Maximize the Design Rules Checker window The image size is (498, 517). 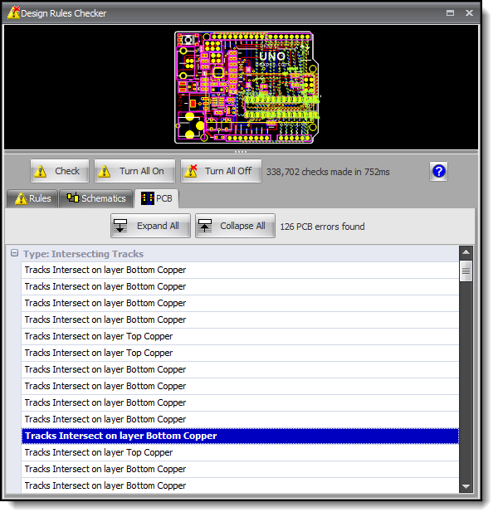tap(450, 12)
